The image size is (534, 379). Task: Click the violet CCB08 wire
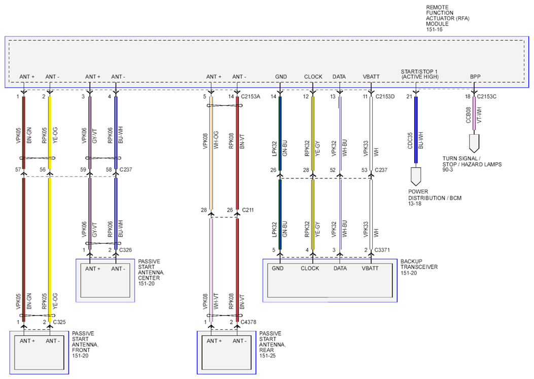coord(474,113)
